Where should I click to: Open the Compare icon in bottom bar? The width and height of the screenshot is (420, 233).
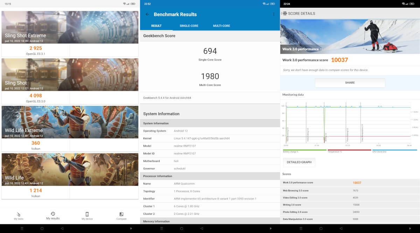tap(121, 214)
